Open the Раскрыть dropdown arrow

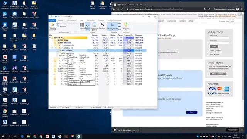pyautogui.click(x=126, y=30)
